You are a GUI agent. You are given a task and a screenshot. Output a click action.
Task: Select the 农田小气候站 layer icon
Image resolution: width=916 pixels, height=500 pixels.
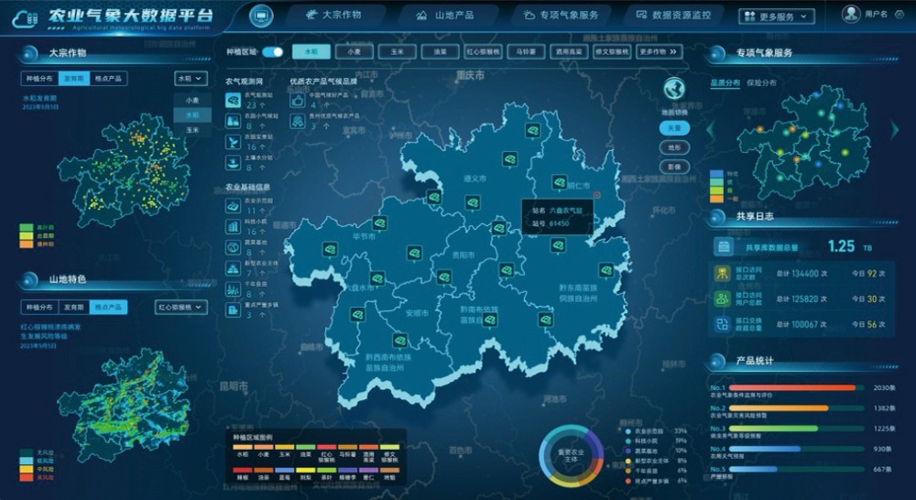pyautogui.click(x=233, y=121)
